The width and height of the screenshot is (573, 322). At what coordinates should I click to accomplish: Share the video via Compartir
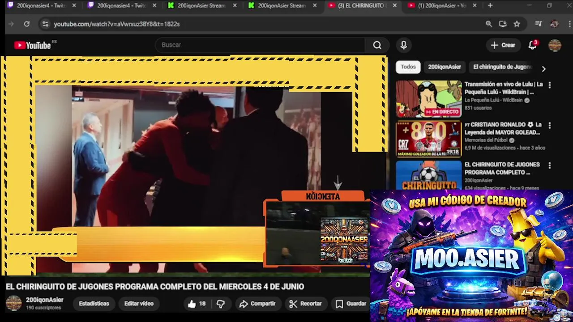pos(257,304)
